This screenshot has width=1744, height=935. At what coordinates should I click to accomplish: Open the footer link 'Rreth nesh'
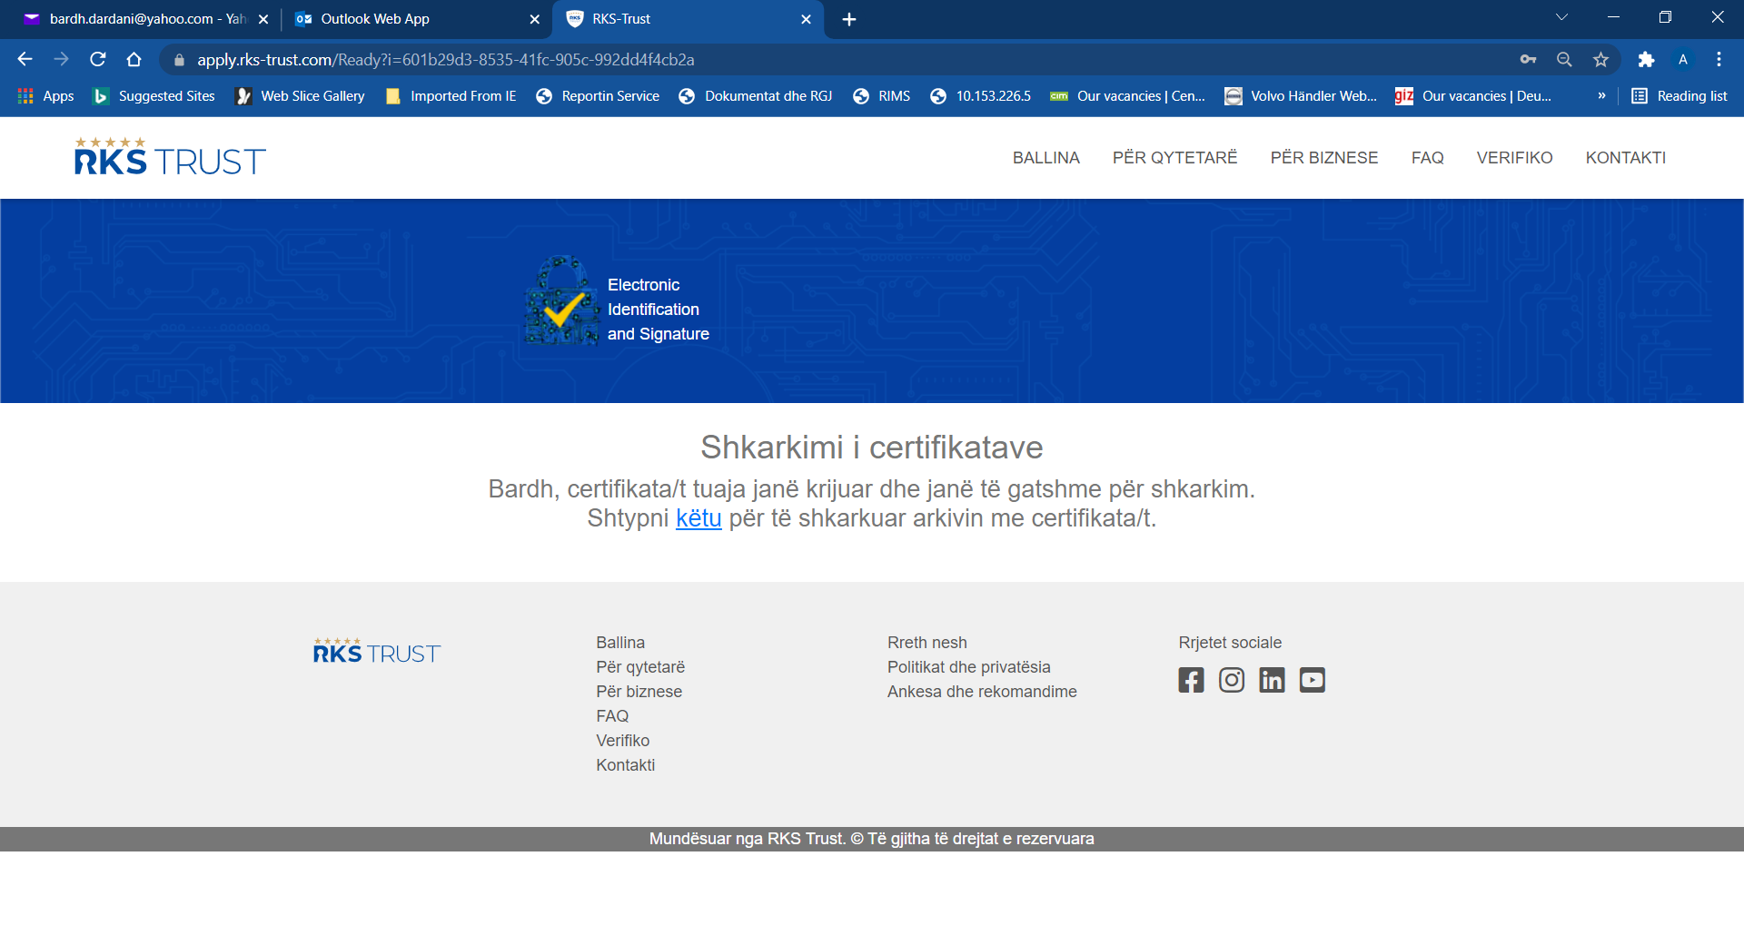926,643
